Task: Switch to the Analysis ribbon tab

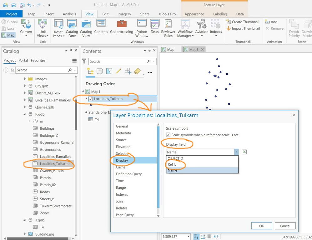Action: coord(69,14)
